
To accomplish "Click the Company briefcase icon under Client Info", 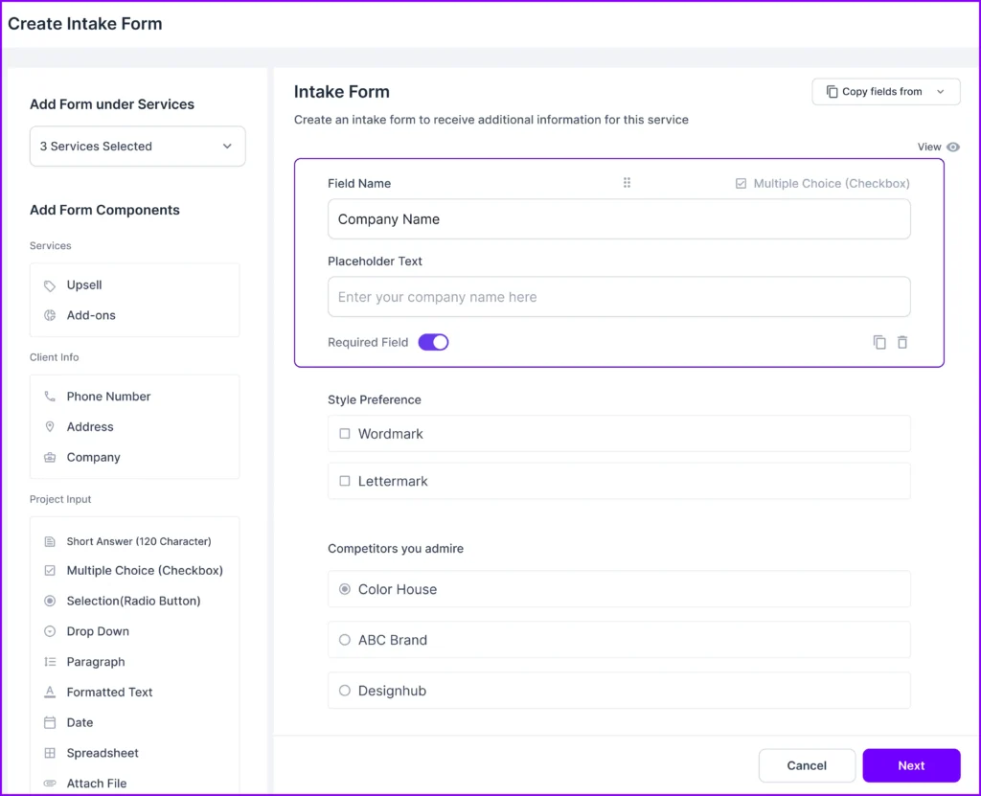I will pyautogui.click(x=50, y=457).
